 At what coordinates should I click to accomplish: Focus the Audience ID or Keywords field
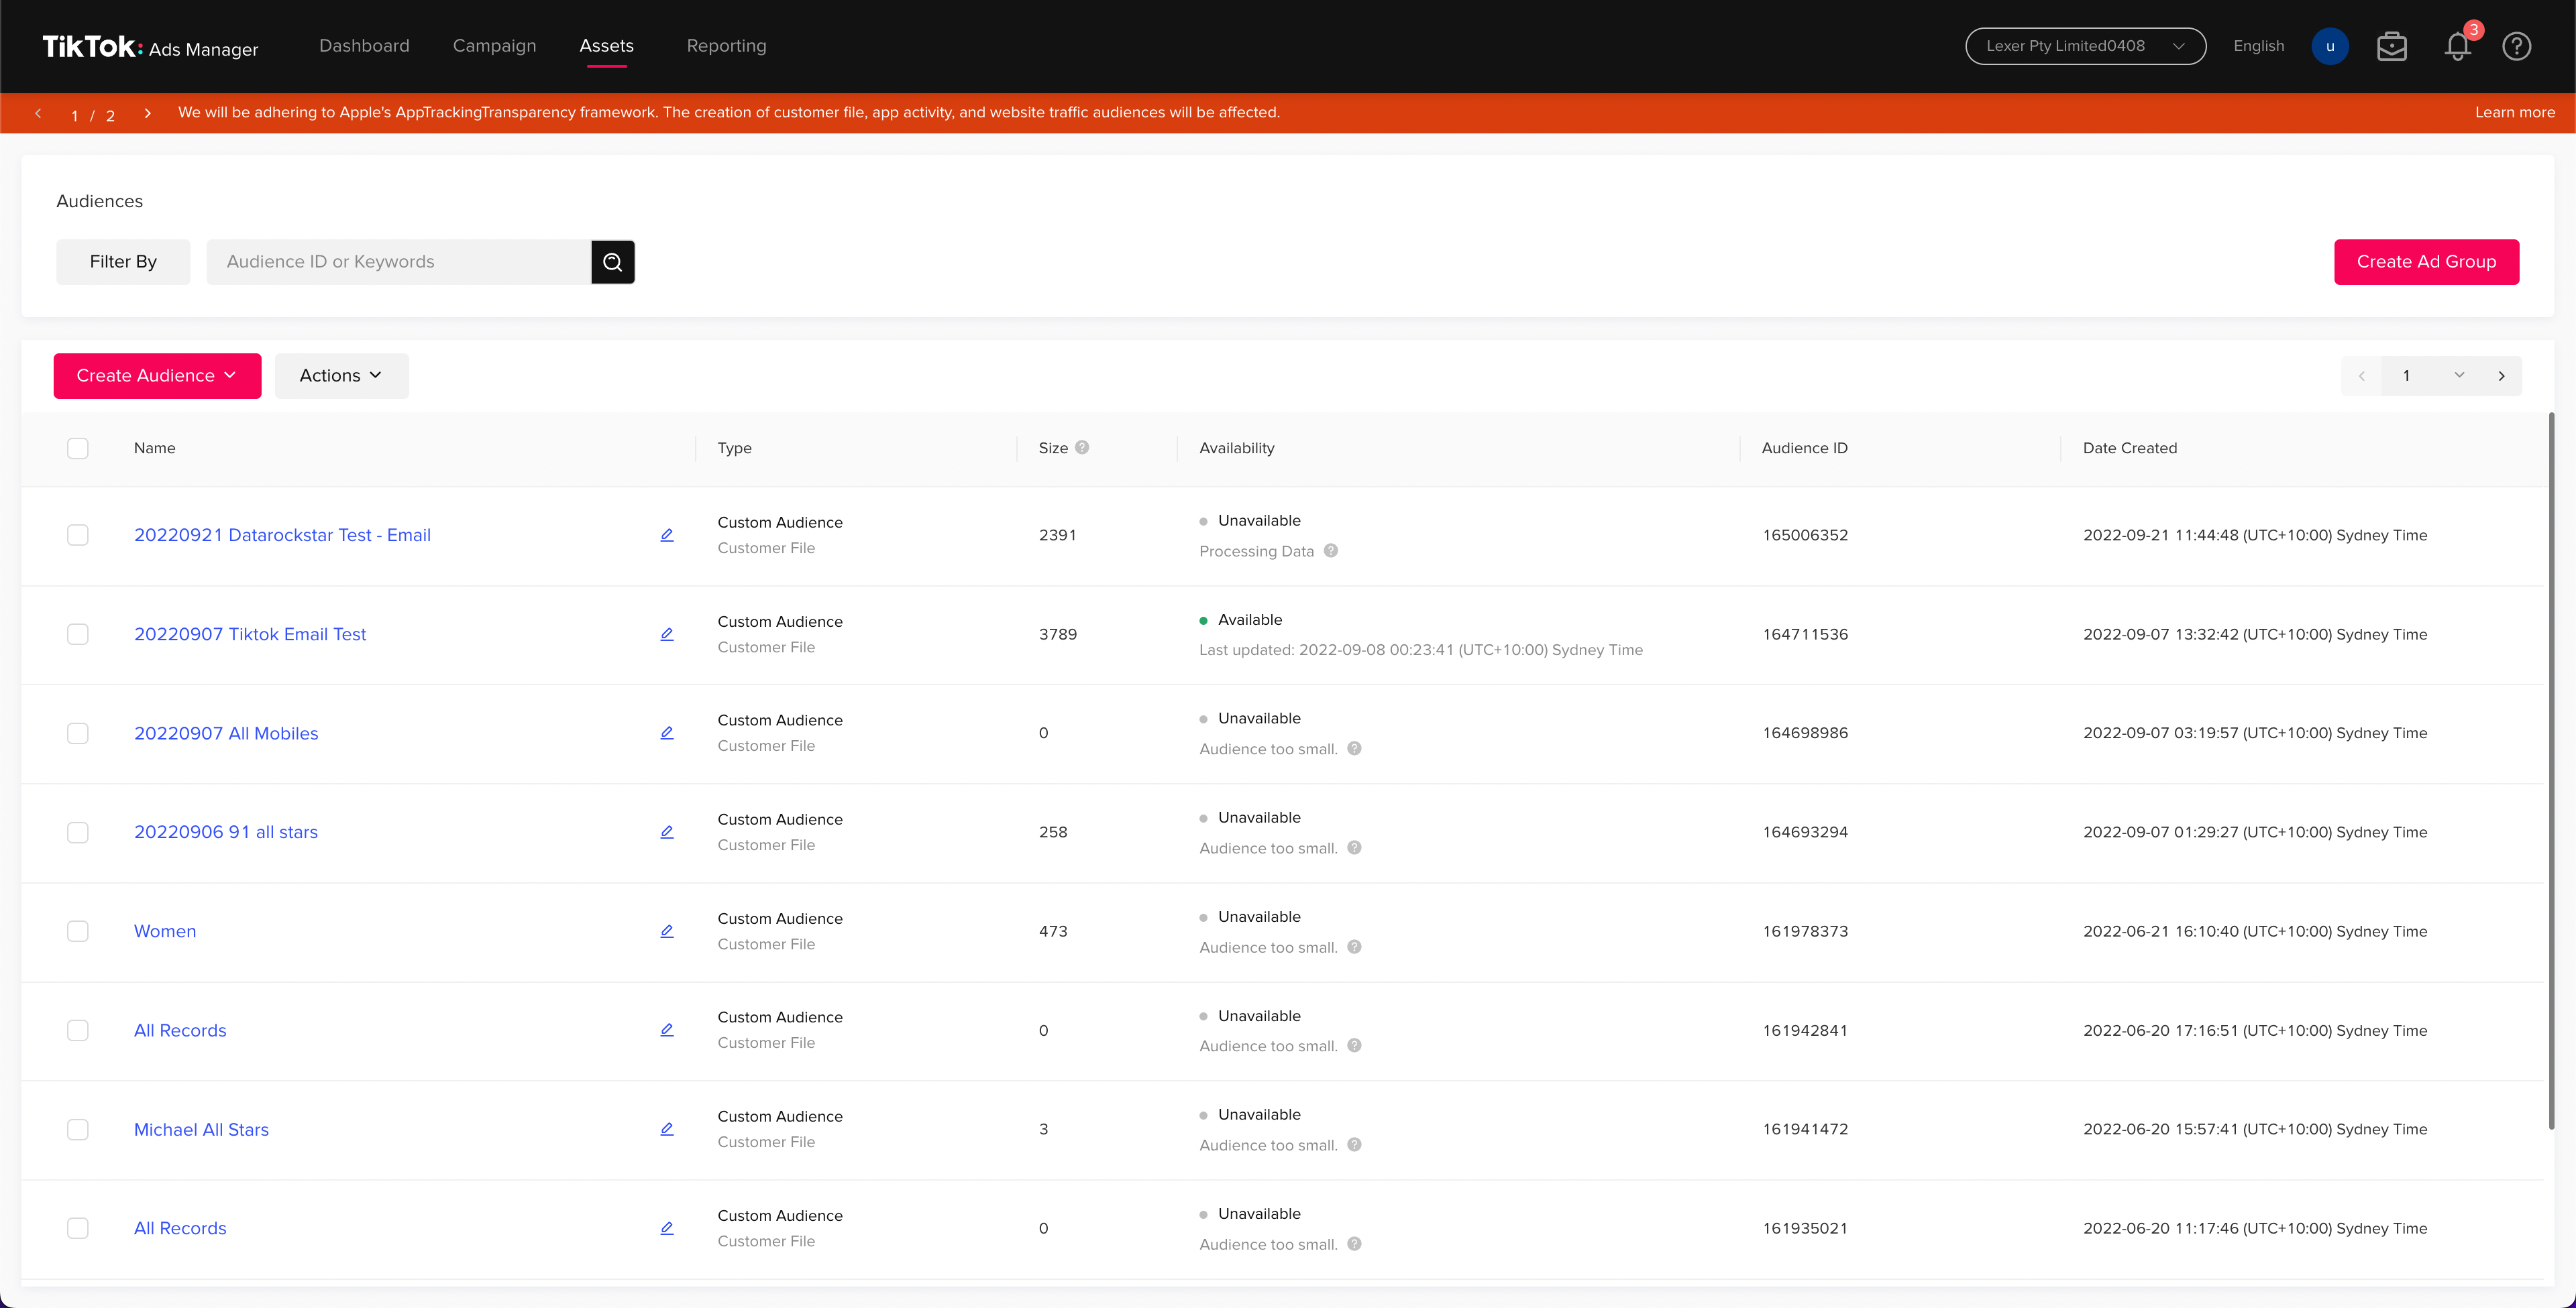tap(398, 261)
